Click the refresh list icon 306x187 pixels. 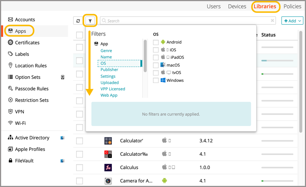[x=78, y=21]
